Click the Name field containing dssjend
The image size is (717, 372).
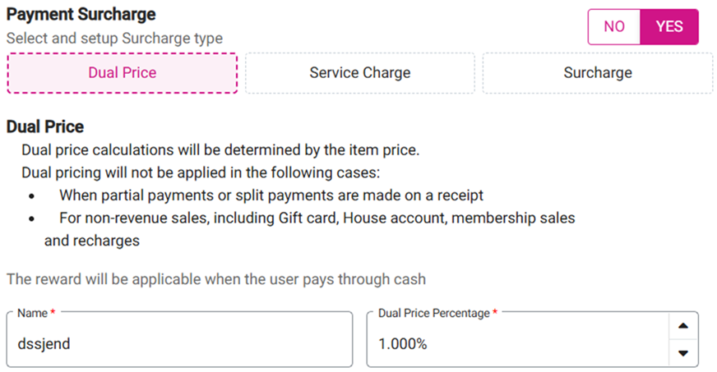pyautogui.click(x=181, y=344)
